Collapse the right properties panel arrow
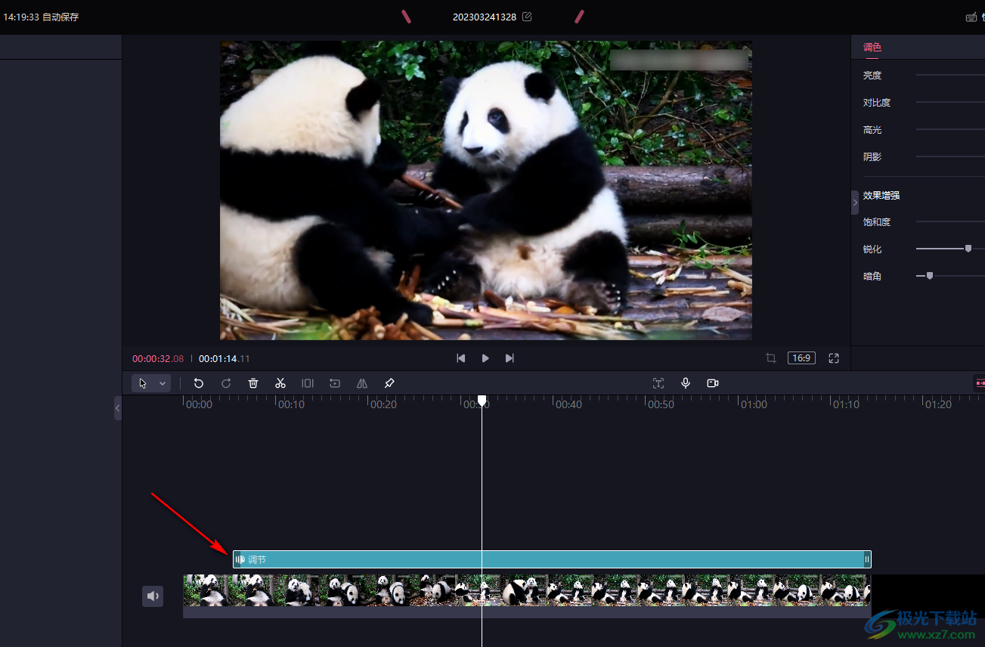The image size is (985, 647). tap(855, 203)
